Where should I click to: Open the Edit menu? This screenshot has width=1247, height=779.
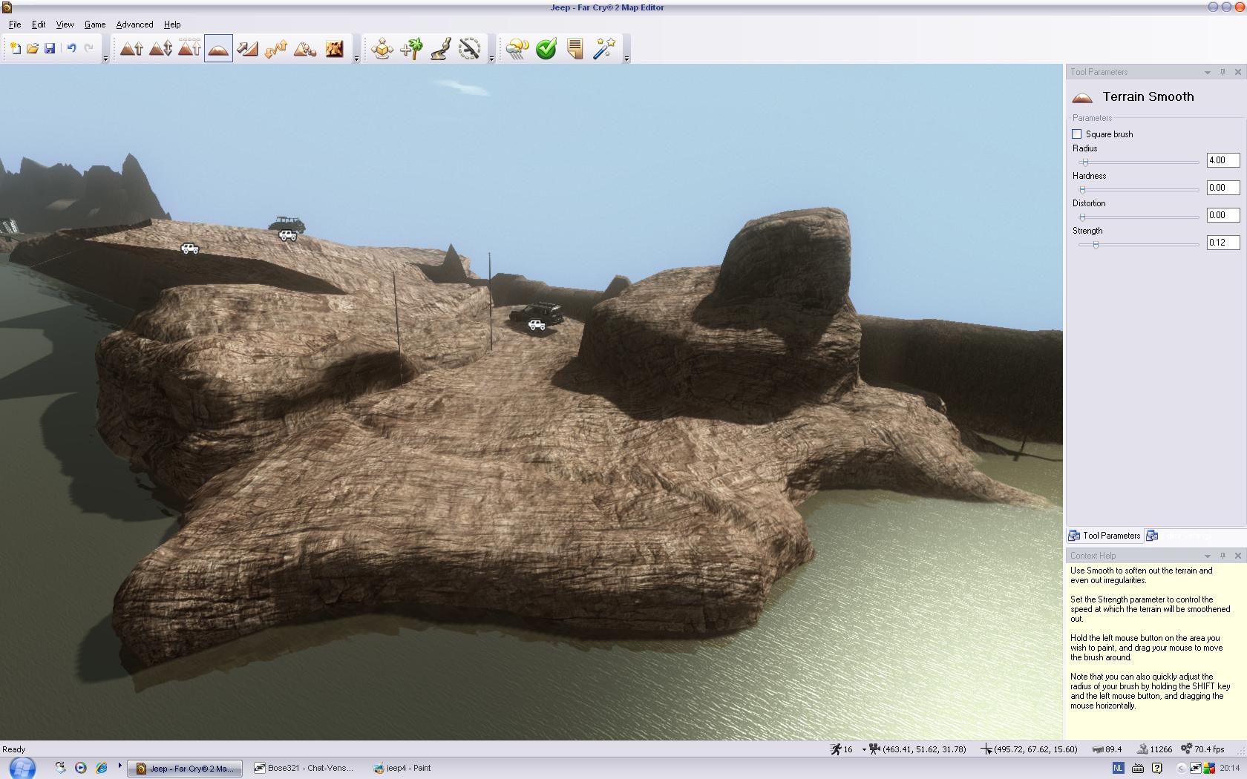(39, 24)
